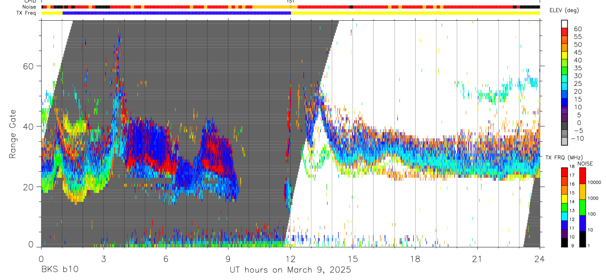This screenshot has width=607, height=280.
Task: Click the Range Gate axis tick '20'
Action: coord(29,187)
